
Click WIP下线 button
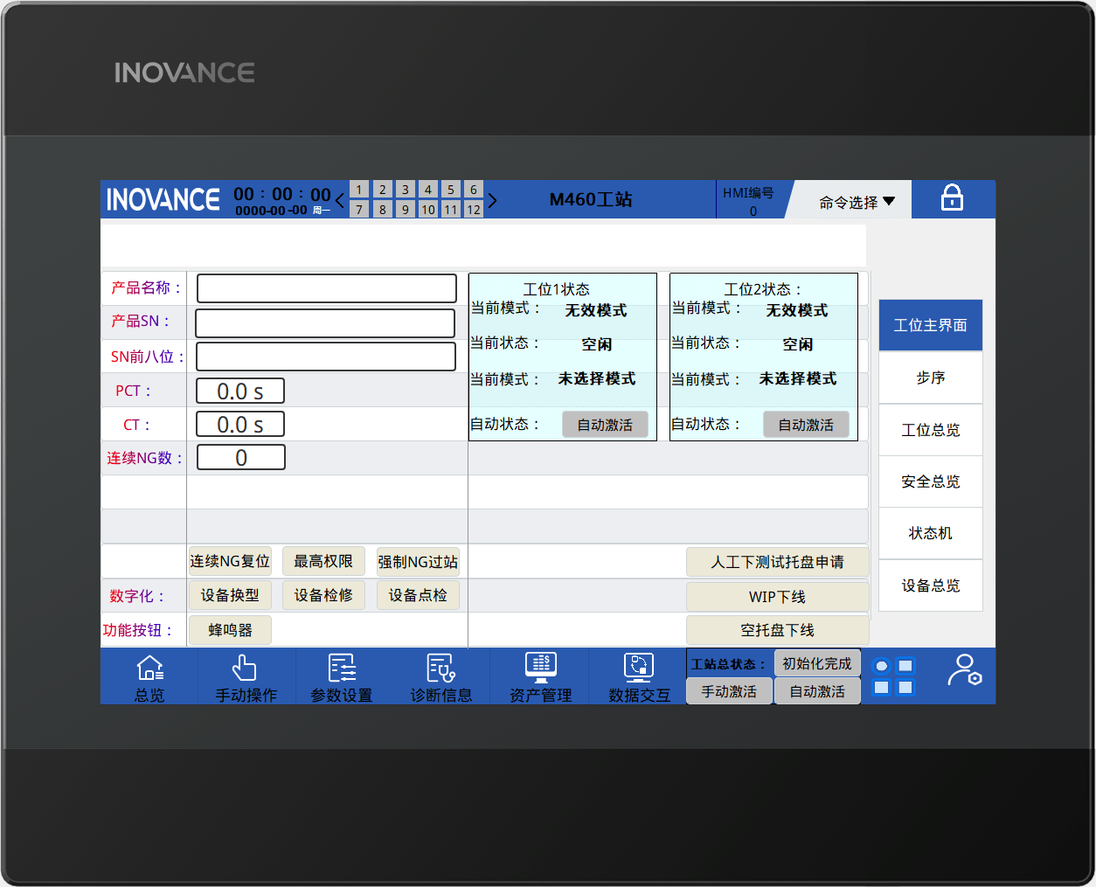778,597
